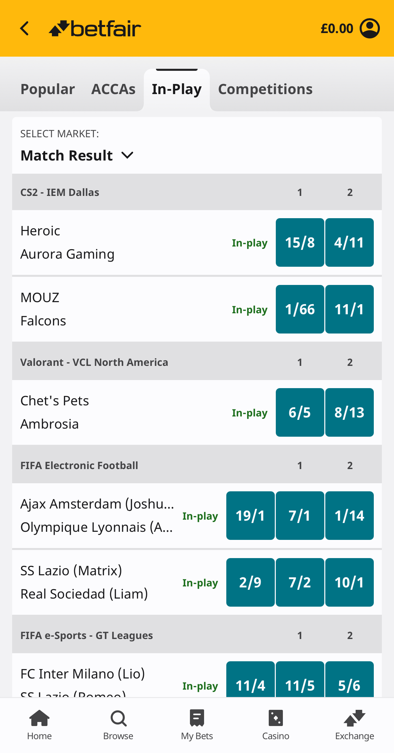Choose the 7/1 draw odds for Ajax match
The width and height of the screenshot is (394, 753).
tap(300, 515)
